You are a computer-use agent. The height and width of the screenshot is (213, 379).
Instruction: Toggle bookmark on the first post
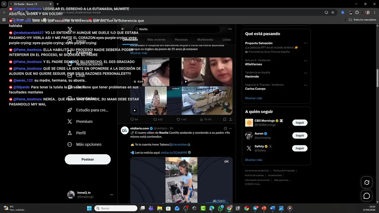pyautogui.click(x=225, y=119)
